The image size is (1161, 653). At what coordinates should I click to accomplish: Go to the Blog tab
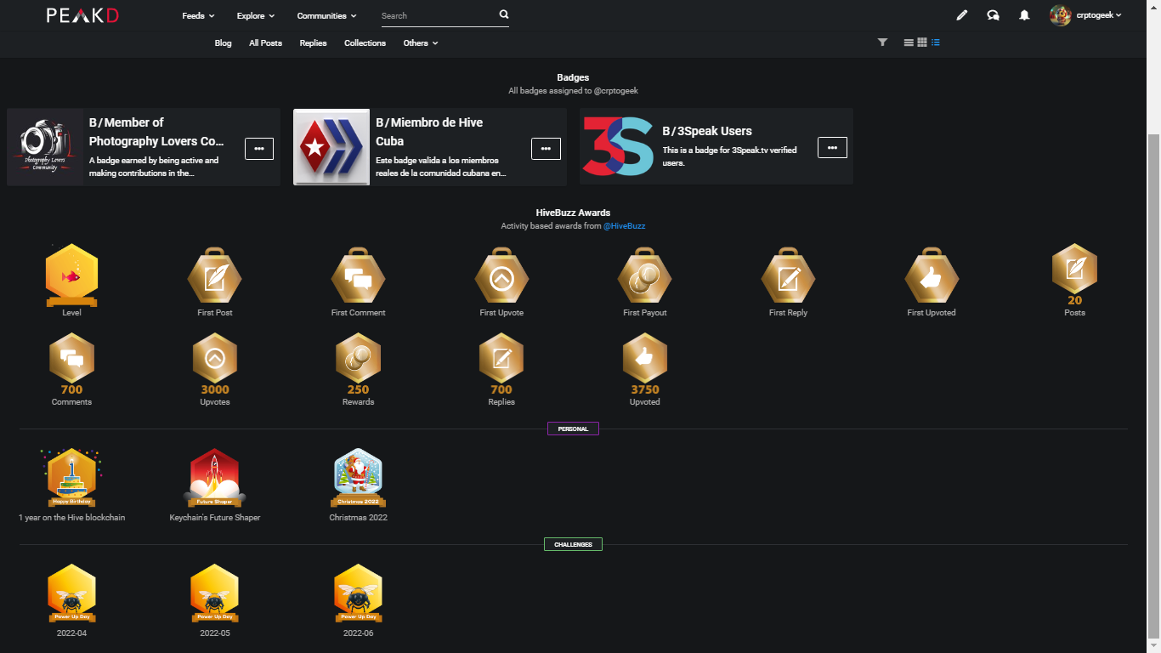pyautogui.click(x=223, y=43)
